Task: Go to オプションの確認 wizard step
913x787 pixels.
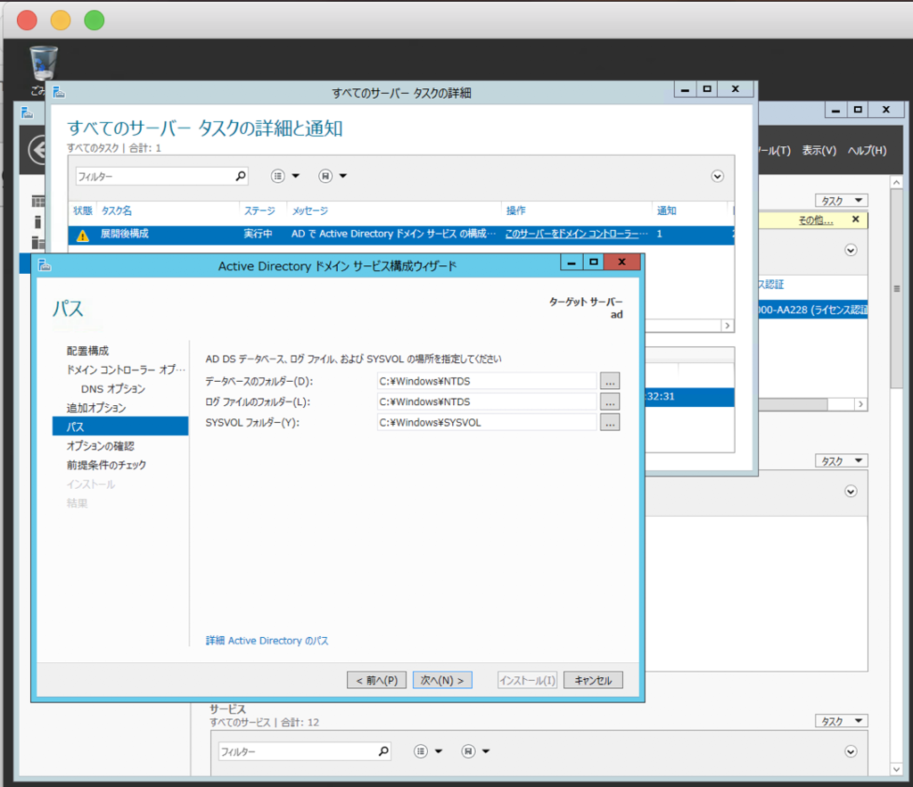Action: [100, 446]
